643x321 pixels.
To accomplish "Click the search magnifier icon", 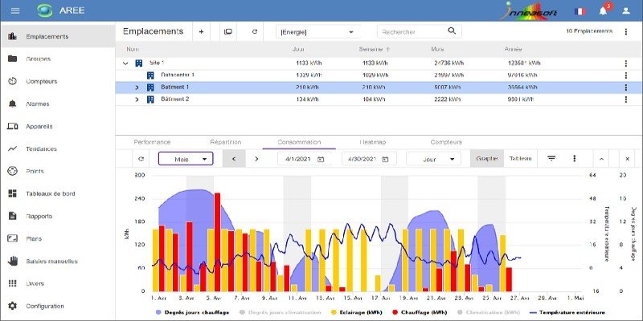I will tap(453, 31).
